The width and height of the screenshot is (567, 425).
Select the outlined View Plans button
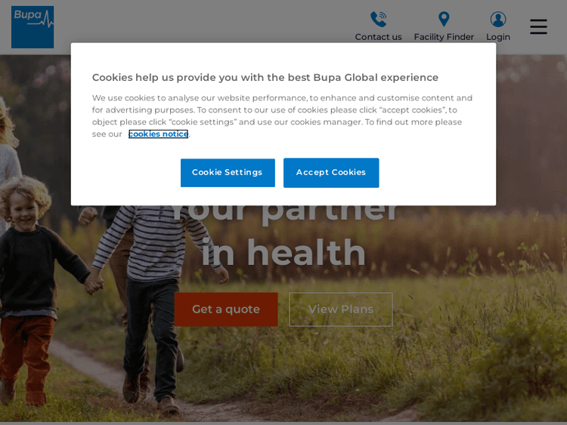(x=341, y=310)
